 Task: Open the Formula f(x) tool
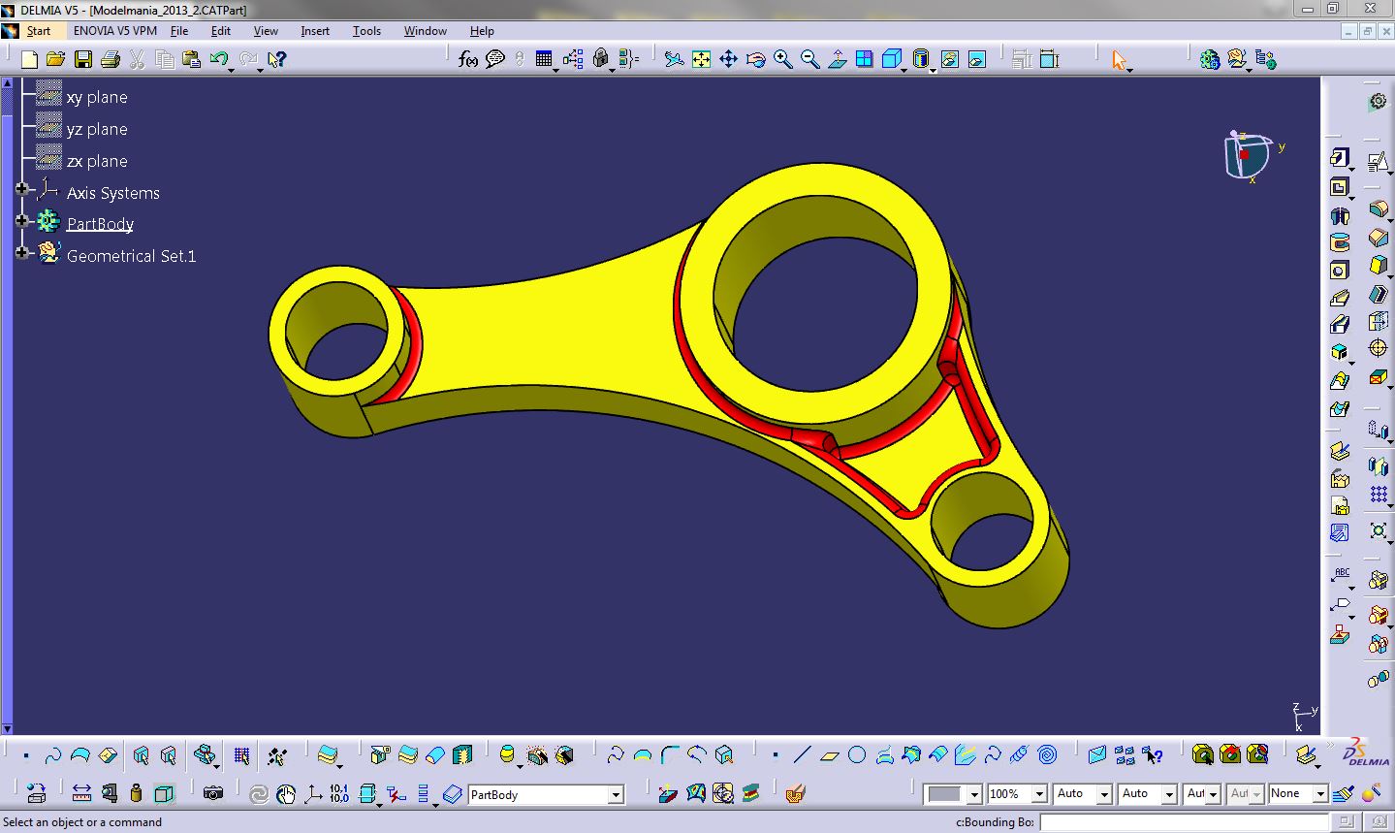(468, 59)
